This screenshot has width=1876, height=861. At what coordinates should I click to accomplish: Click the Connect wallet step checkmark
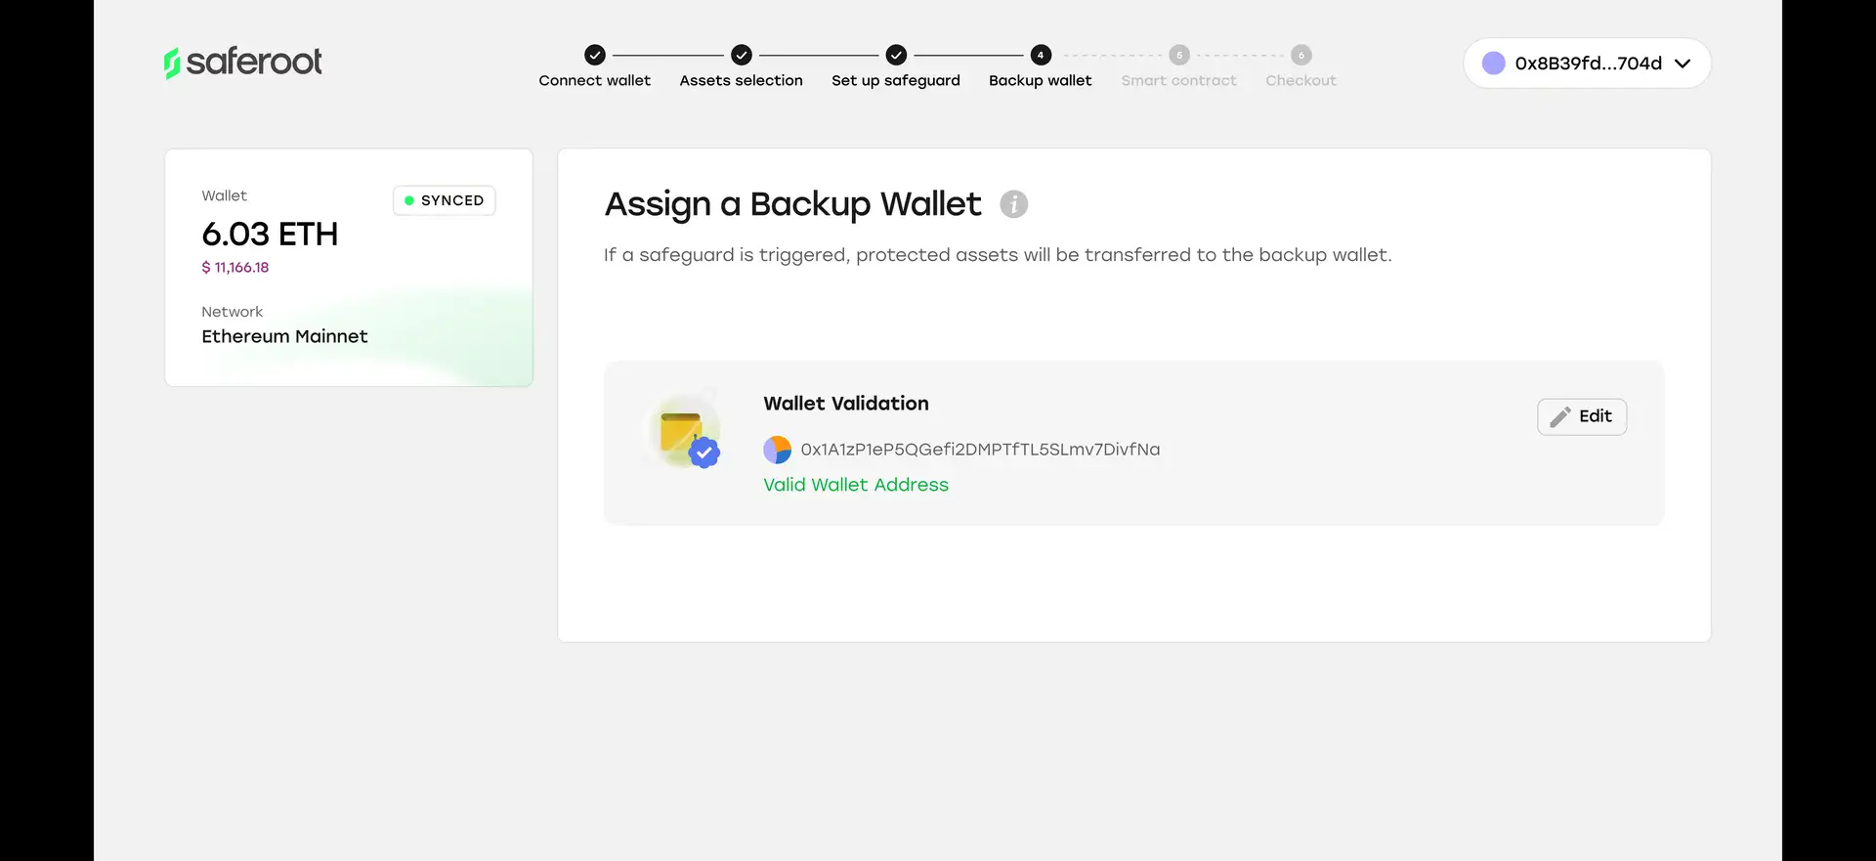coord(594,55)
